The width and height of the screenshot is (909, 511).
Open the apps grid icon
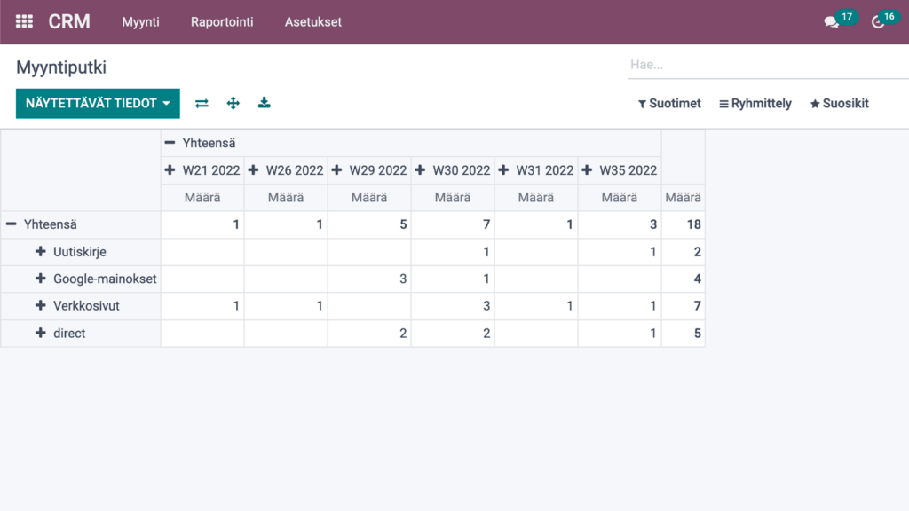click(x=25, y=21)
